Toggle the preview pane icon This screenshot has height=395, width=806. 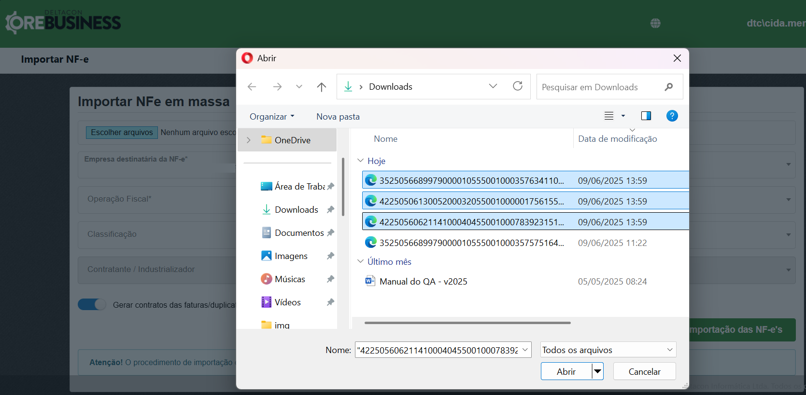[646, 116]
